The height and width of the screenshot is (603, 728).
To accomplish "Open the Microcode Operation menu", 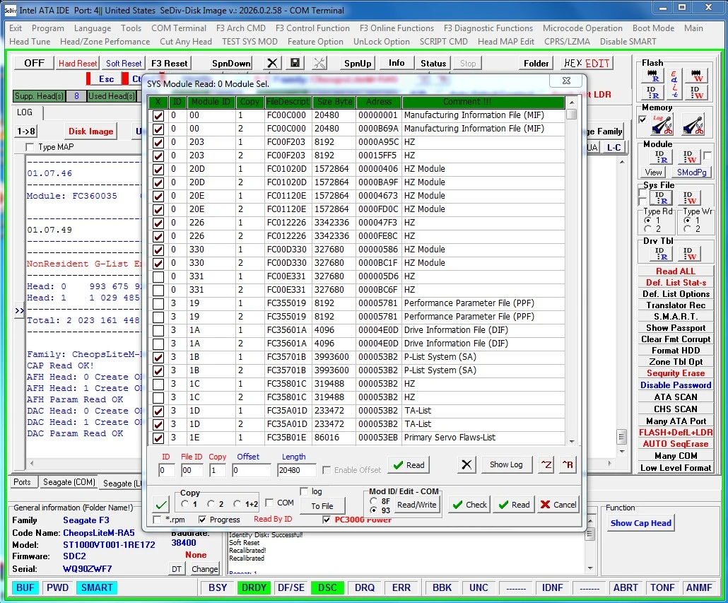I will 582,28.
